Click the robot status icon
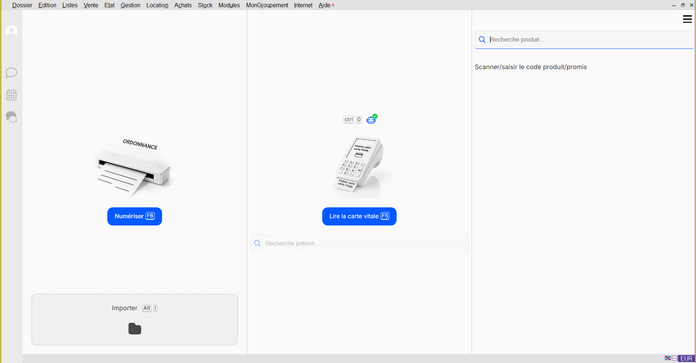Screen dimensions: 696x363 pos(372,119)
